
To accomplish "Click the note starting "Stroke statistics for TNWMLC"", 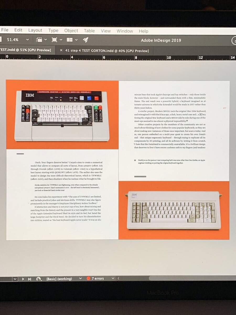I will click(67, 188).
